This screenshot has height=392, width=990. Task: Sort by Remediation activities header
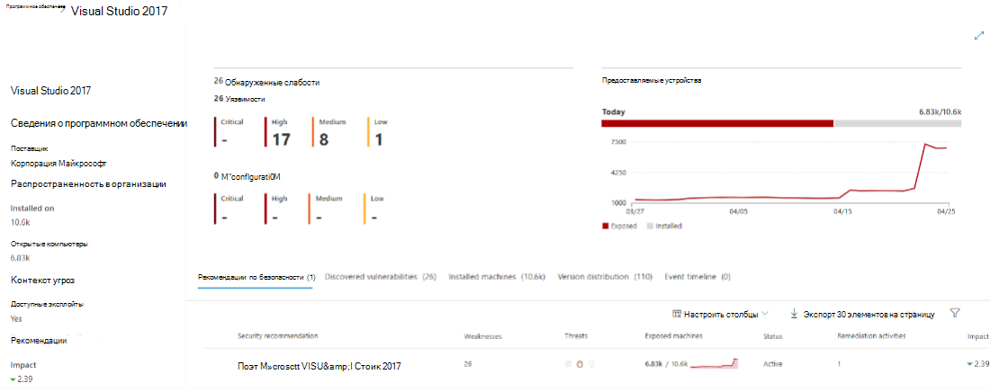pos(871,336)
